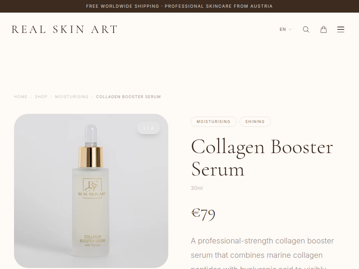Click the gold RSA emblem on the bottle
The height and width of the screenshot is (269, 359).
92,185
